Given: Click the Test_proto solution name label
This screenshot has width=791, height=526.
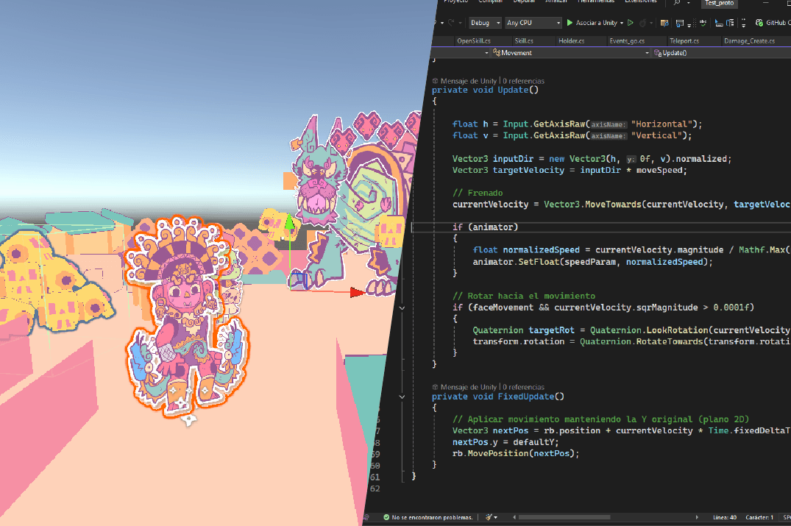Looking at the screenshot, I should click(x=720, y=3).
